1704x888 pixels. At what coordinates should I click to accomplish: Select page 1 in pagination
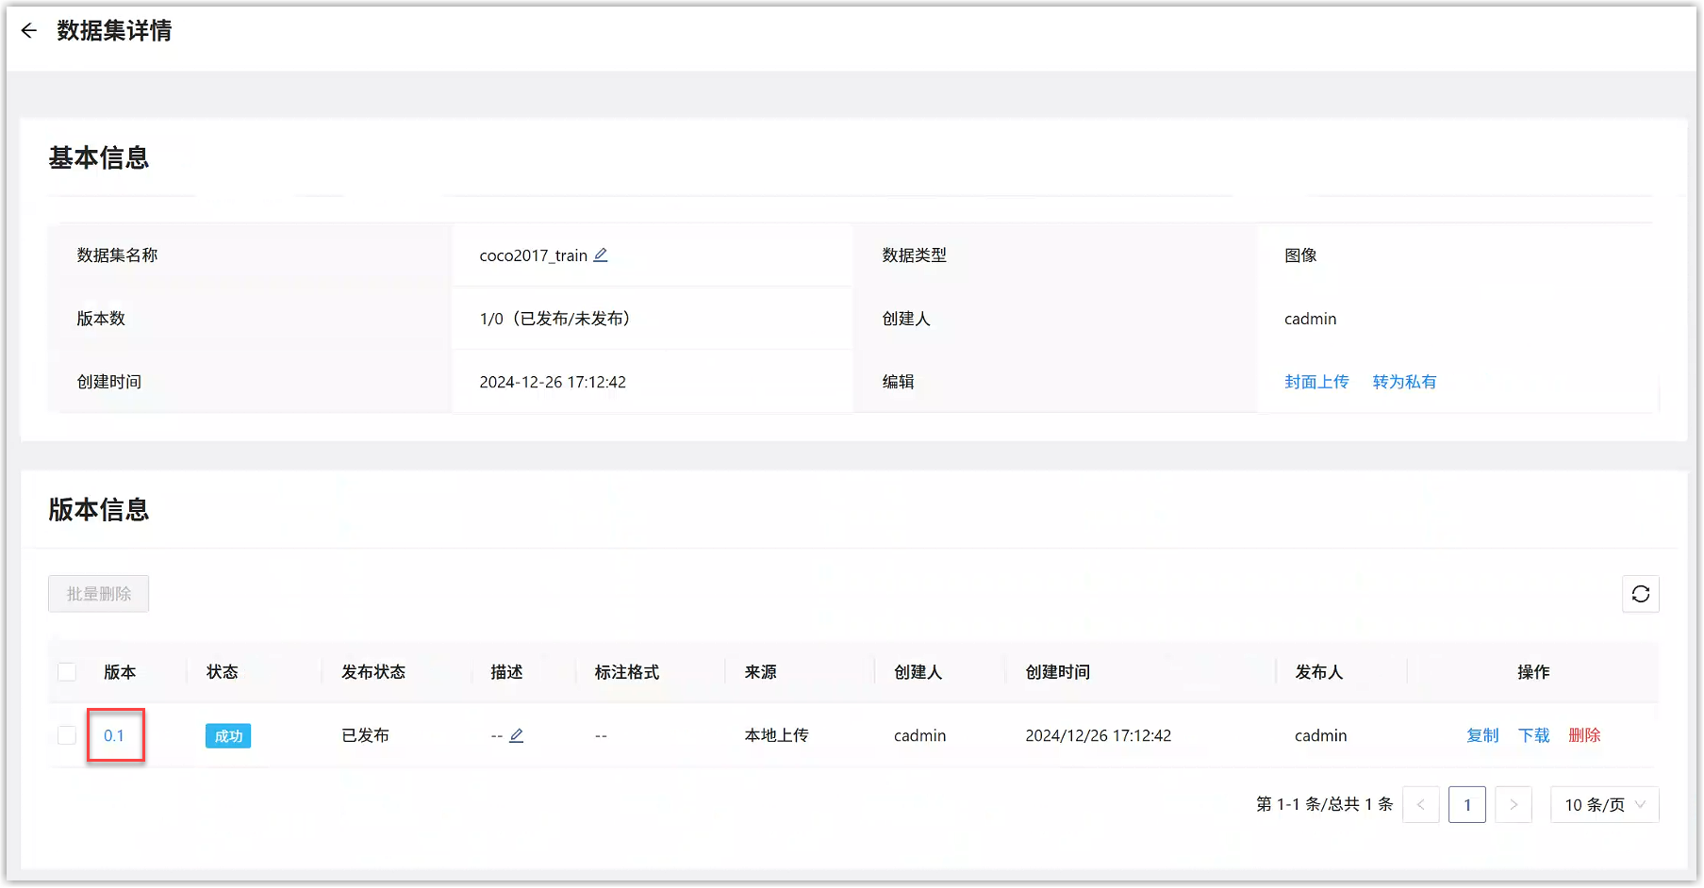[1466, 805]
